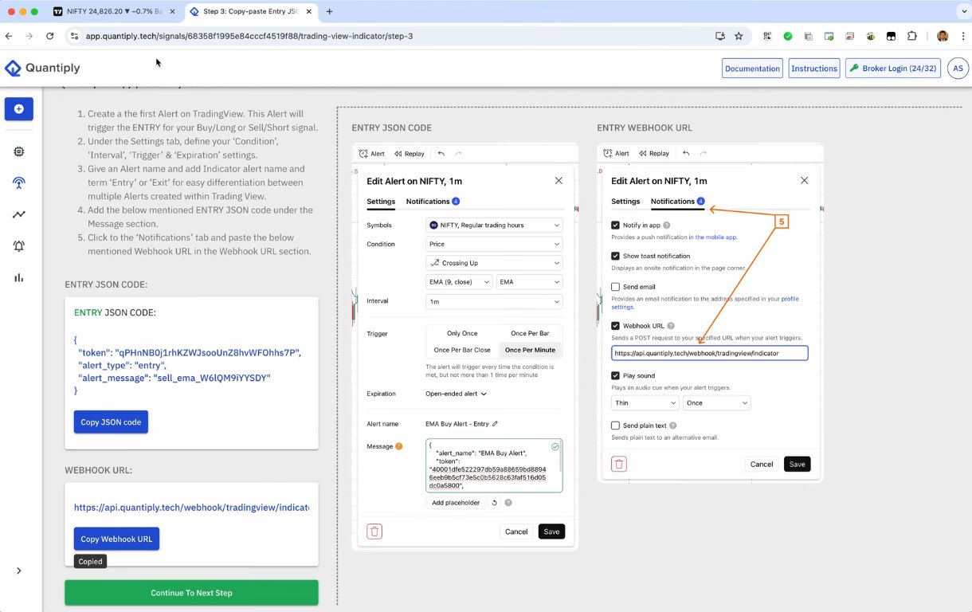The image size is (972, 612).
Task: Click Continue To Next Step
Action: [x=191, y=592]
